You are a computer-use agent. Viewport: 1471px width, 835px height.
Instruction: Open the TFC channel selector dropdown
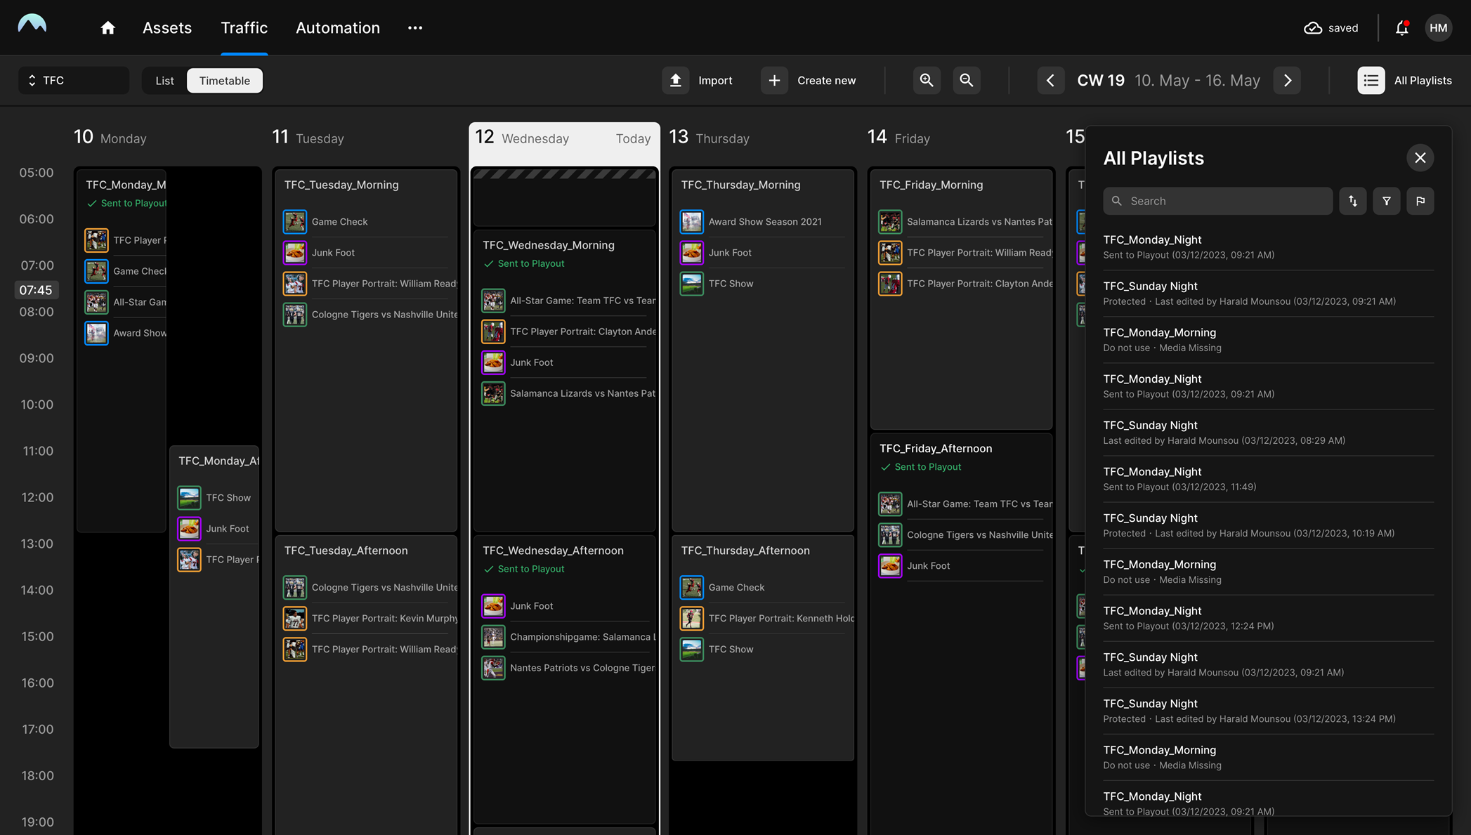coord(73,80)
